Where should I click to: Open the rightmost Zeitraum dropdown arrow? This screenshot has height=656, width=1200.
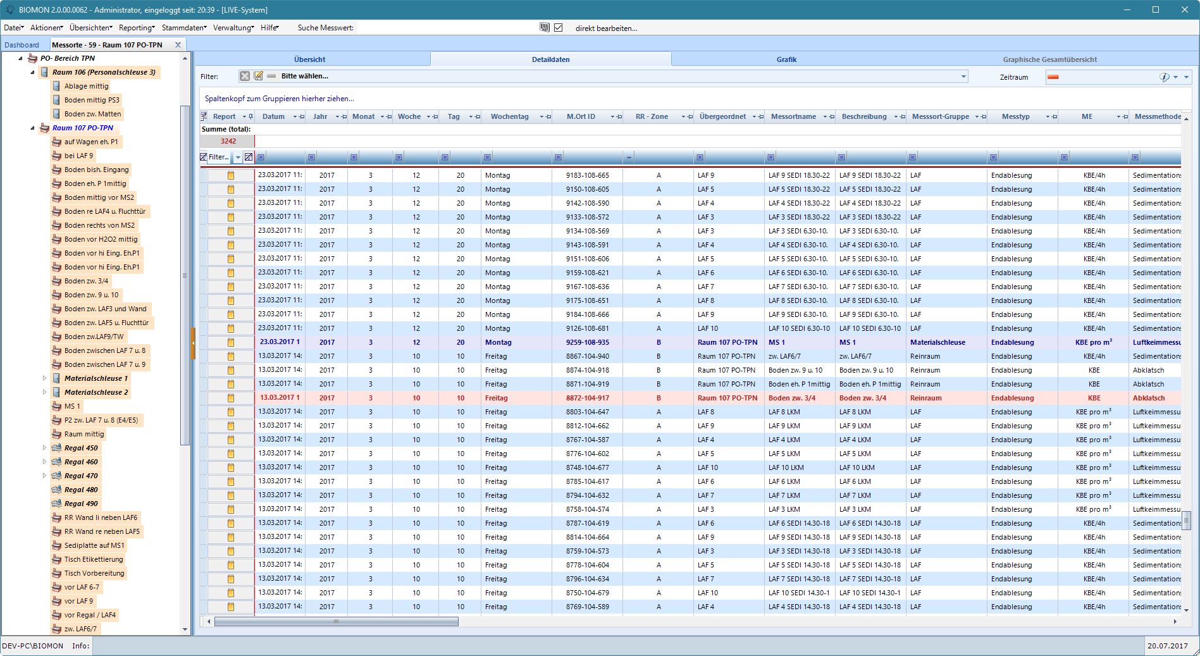1186,77
